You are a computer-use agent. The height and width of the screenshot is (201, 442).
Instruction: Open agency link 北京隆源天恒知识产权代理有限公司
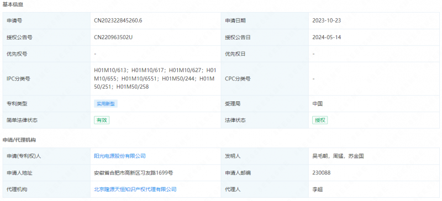[135, 189]
